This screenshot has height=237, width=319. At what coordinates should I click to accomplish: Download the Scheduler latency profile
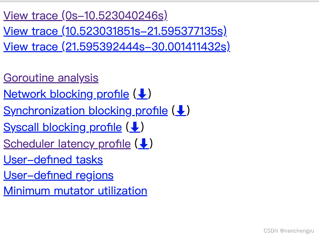point(144,144)
